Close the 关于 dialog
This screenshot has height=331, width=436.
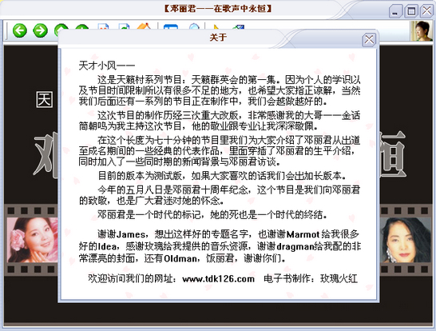point(369,40)
